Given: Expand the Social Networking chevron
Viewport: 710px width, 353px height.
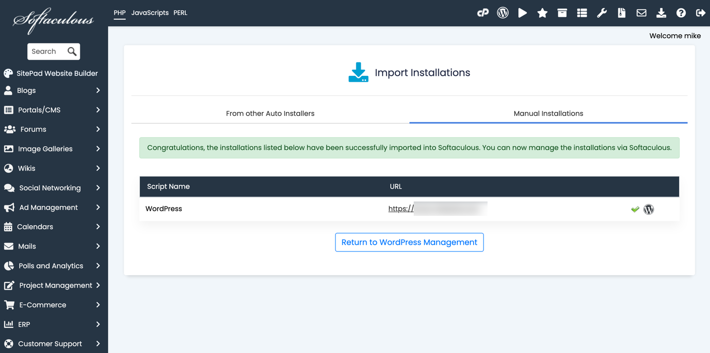Looking at the screenshot, I should click(x=98, y=188).
